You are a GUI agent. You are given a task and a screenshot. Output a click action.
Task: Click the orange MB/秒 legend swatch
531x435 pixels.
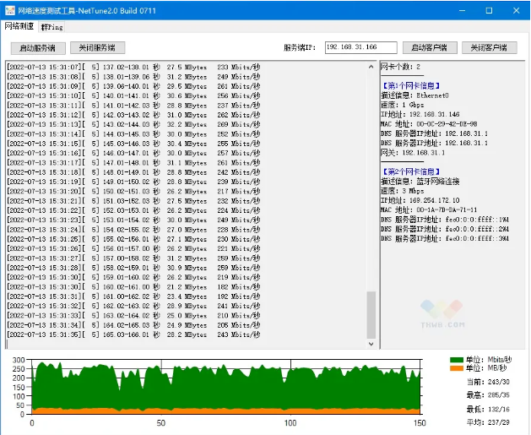[457, 368]
